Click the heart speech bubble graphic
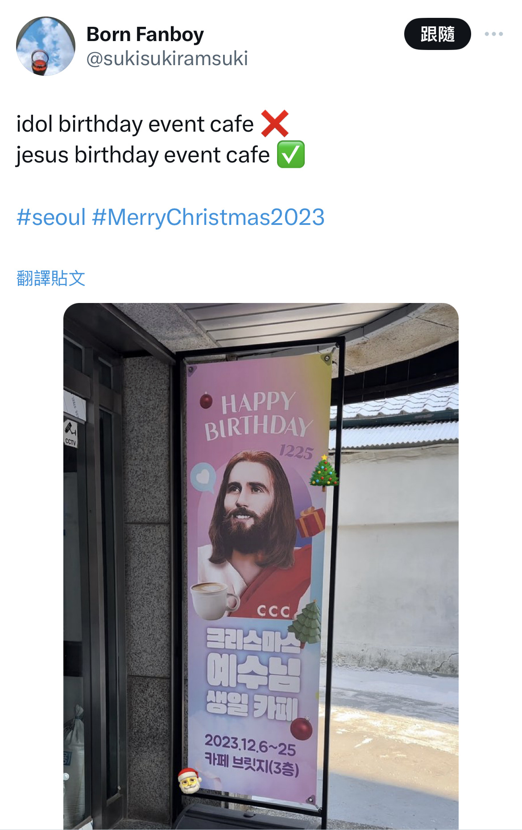The width and height of the screenshot is (522, 830). coord(203,477)
